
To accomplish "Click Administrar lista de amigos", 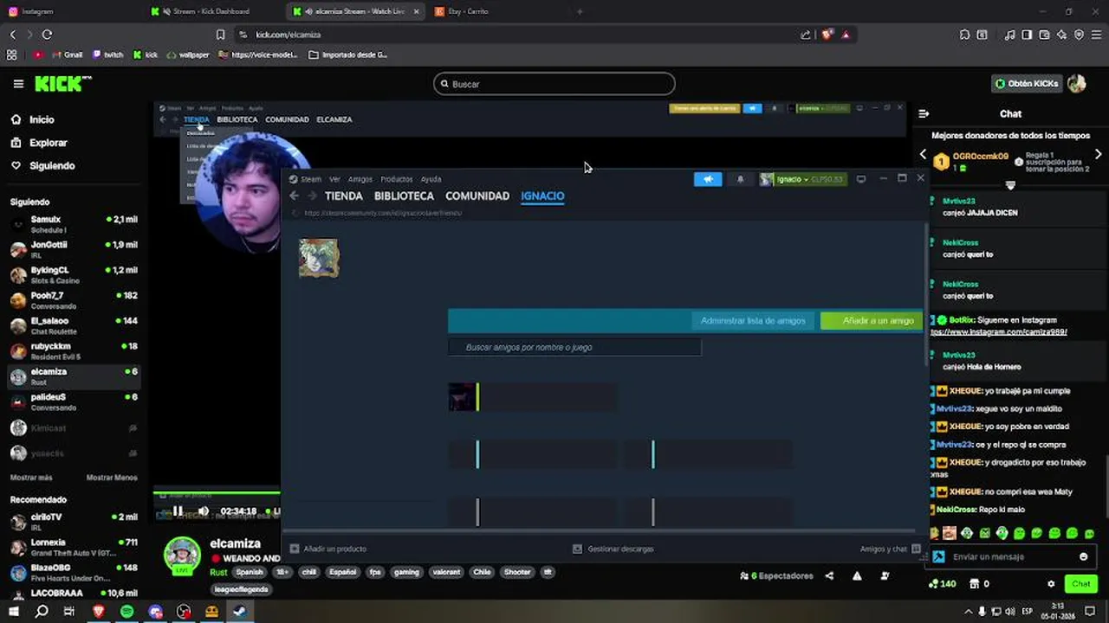I will [x=753, y=320].
